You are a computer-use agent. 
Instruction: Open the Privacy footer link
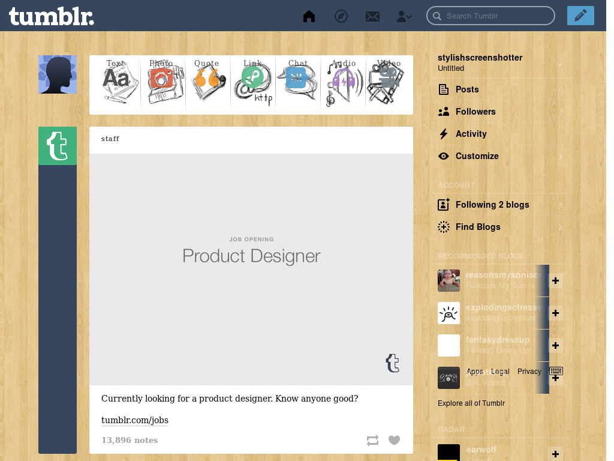(529, 372)
